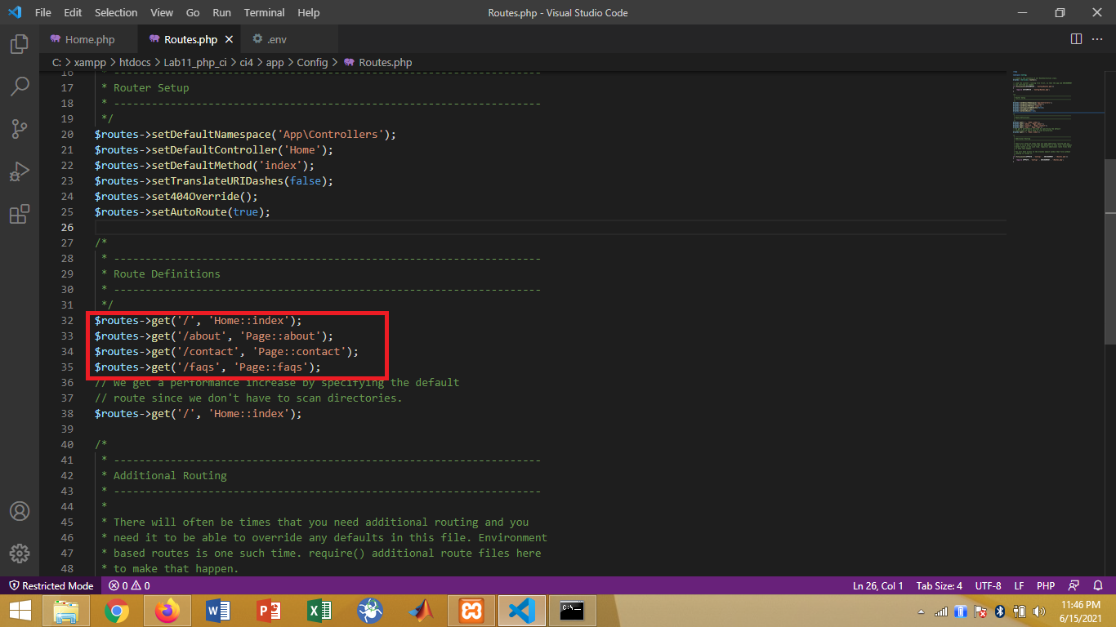This screenshot has height=627, width=1116.
Task: Open the Explorer sidebar
Action: click(x=18, y=45)
